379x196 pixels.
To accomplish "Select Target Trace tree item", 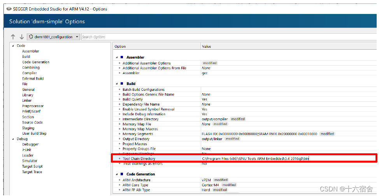I will click(32, 172).
